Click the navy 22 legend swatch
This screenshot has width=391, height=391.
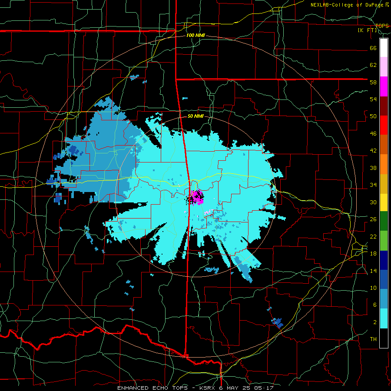click(384, 260)
